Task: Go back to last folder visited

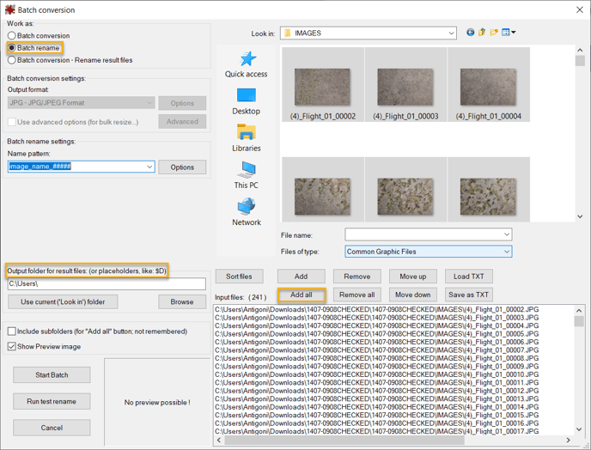Action: [x=470, y=33]
